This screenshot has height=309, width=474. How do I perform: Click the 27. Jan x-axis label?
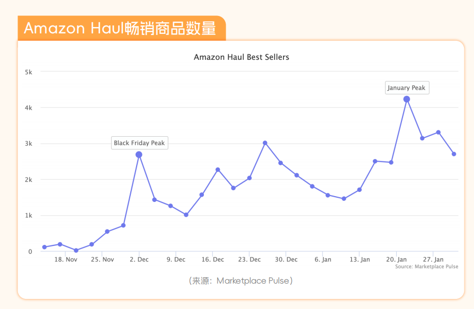pyautogui.click(x=433, y=259)
